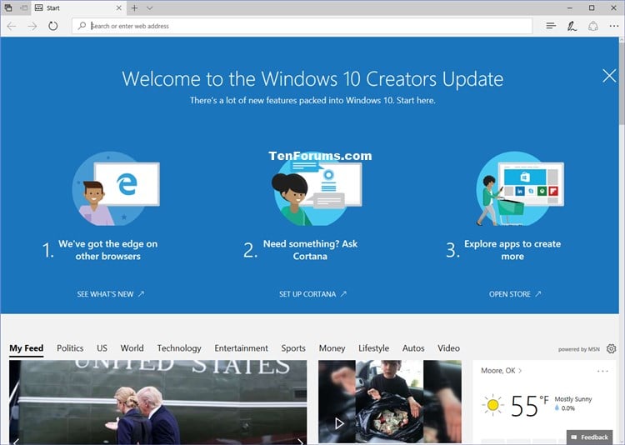Switch to the Autos tab
Image resolution: width=625 pixels, height=445 pixels.
413,348
